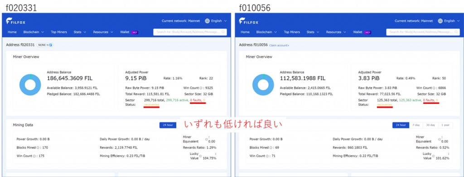The height and width of the screenshot is (177, 464).
Task: Click the search magnifier icon in f020331 window
Action: click(223, 32)
